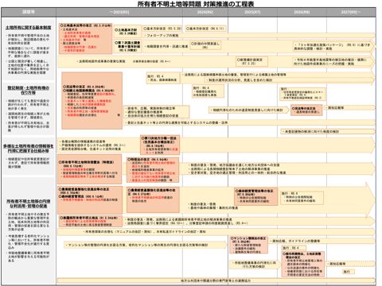Click '周知広報、ガイドラインの整備等' bar
382x286 pixels.
click(x=322, y=241)
